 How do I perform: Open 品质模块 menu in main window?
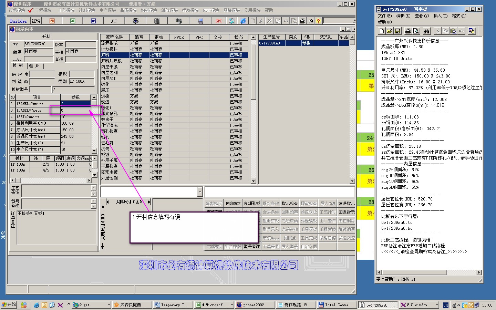pyautogui.click(x=128, y=10)
